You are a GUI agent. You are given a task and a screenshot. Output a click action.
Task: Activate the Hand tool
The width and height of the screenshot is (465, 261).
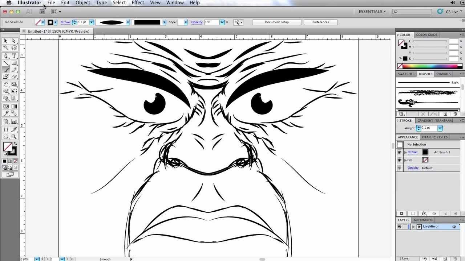point(6,136)
